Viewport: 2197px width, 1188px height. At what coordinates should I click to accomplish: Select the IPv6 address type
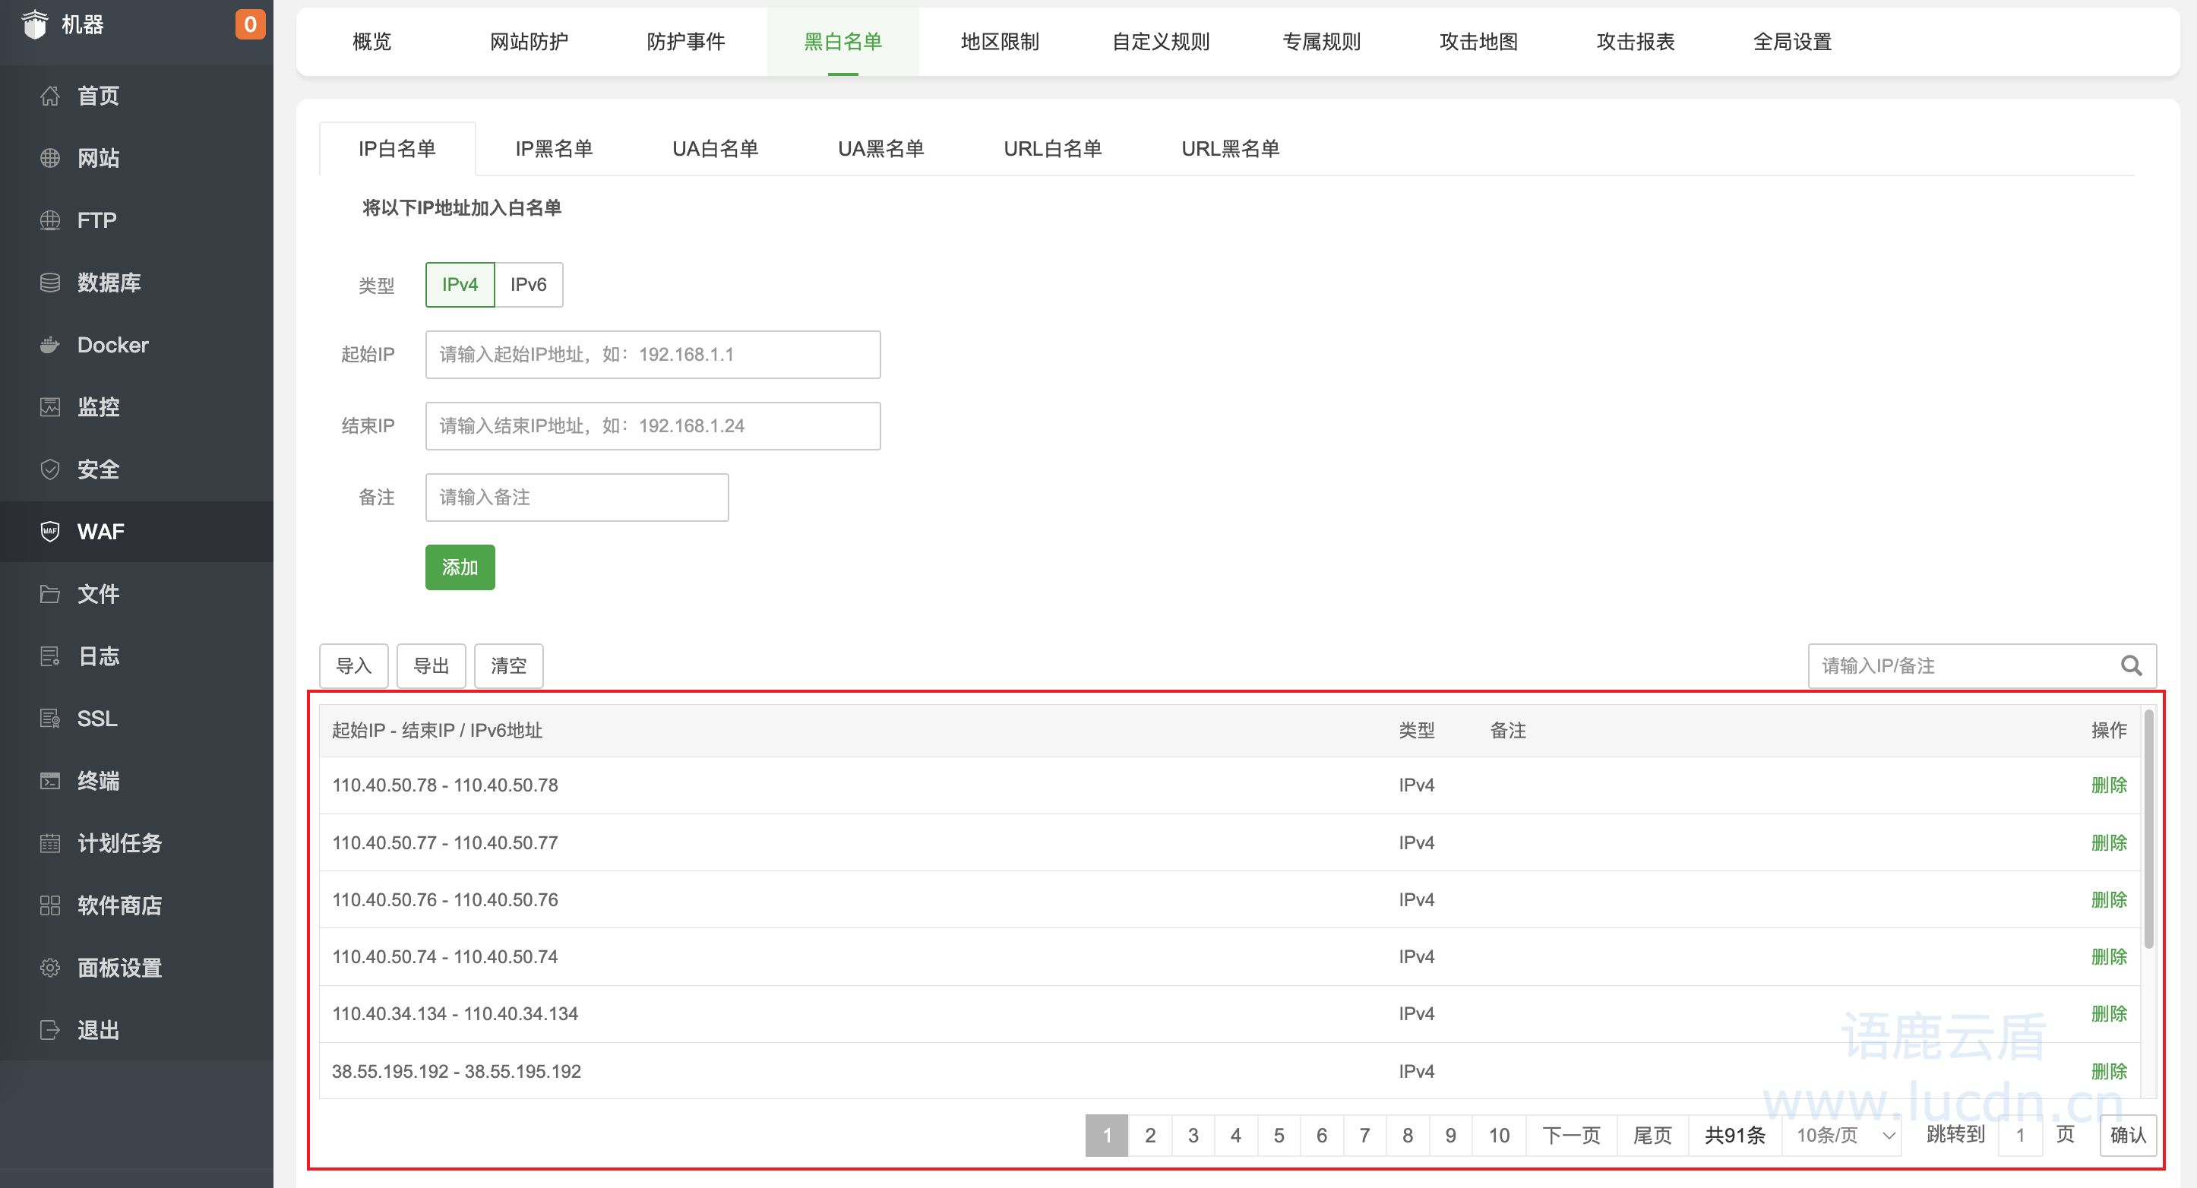click(x=528, y=284)
